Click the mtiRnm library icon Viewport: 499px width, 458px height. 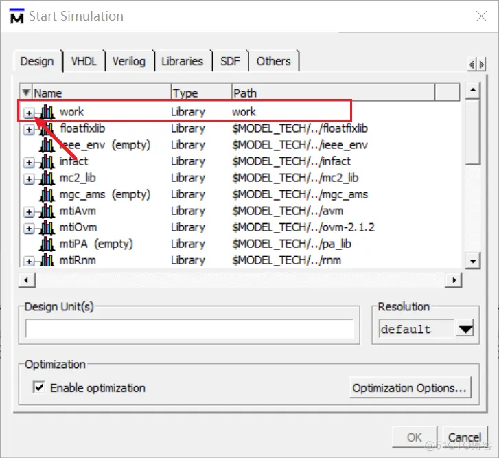(x=47, y=260)
